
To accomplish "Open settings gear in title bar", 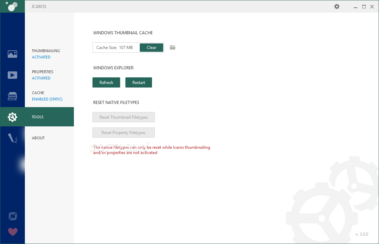I will click(x=337, y=7).
